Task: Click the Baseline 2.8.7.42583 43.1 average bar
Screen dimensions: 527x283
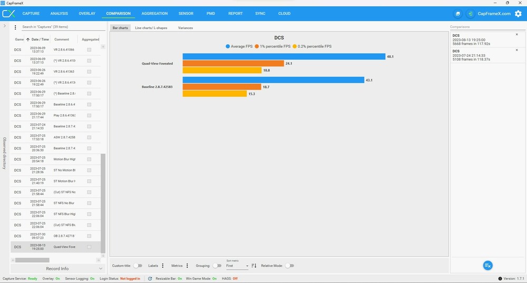Action: tap(274, 80)
